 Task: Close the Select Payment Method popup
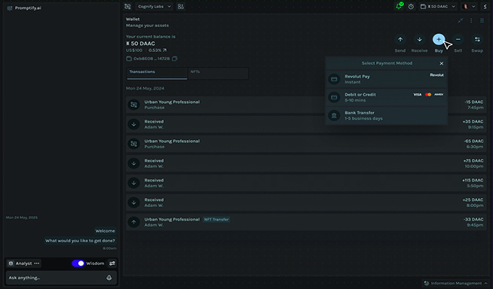point(442,63)
